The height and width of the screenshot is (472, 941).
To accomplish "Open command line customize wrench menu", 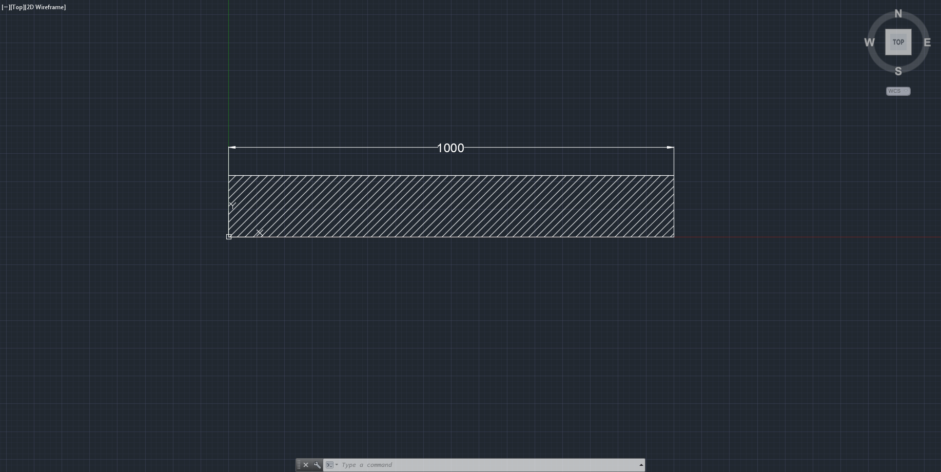I will pos(317,465).
